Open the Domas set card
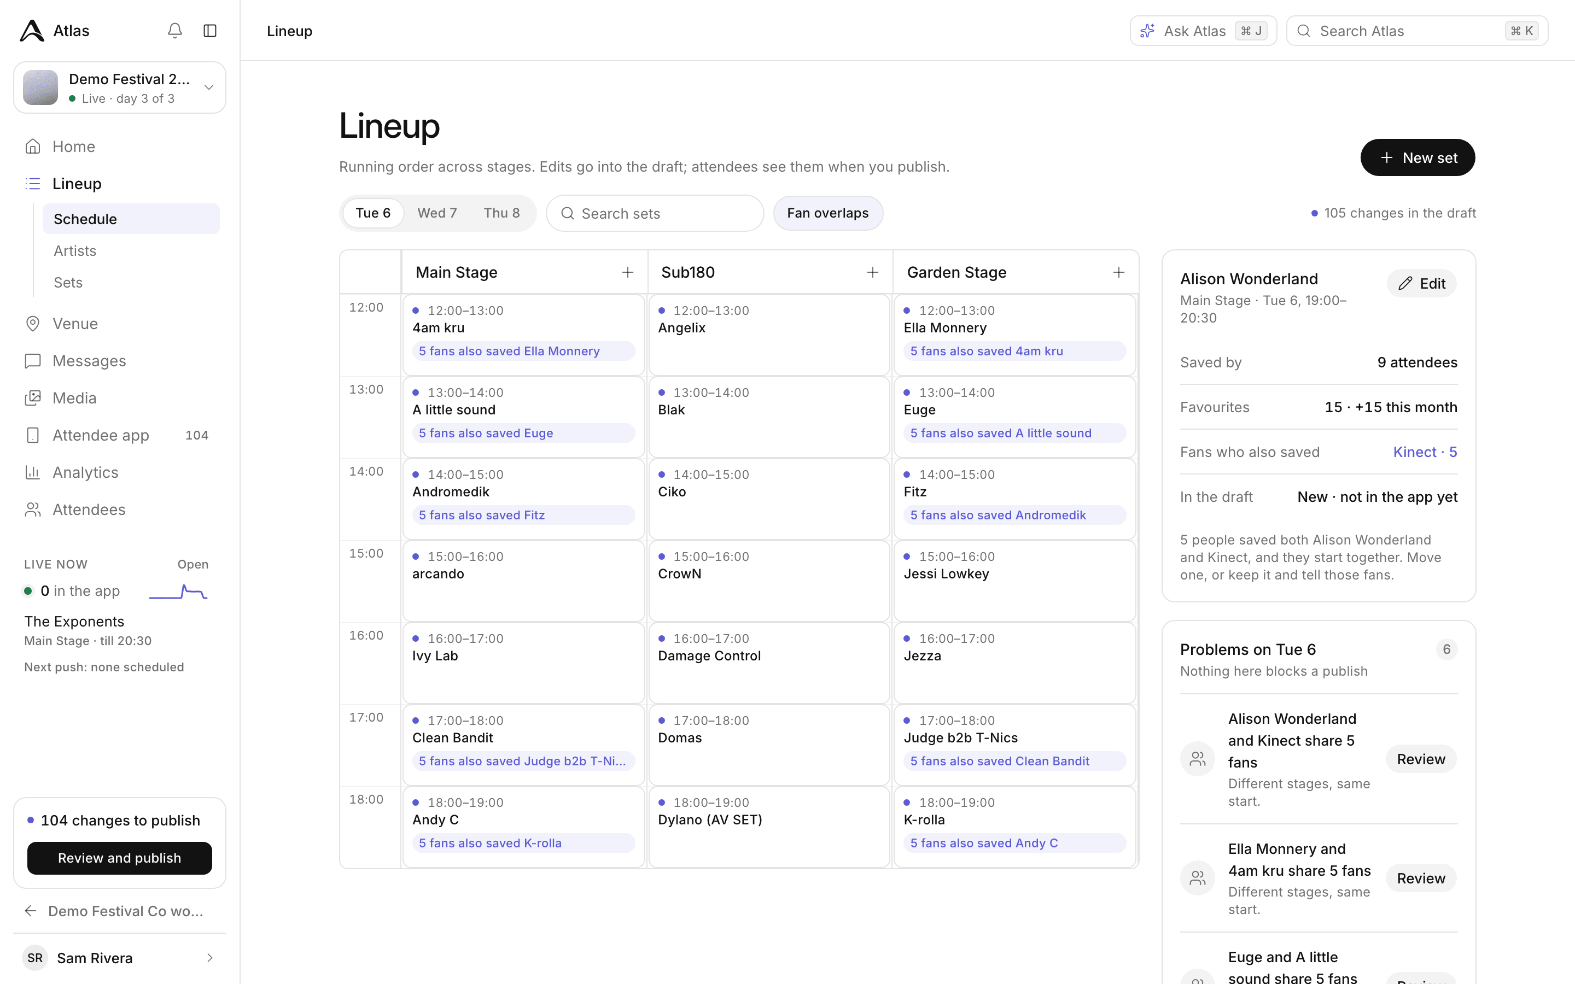 [x=768, y=745]
